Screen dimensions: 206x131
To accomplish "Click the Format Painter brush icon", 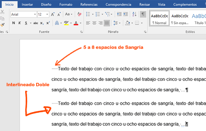I will coord(2,25).
